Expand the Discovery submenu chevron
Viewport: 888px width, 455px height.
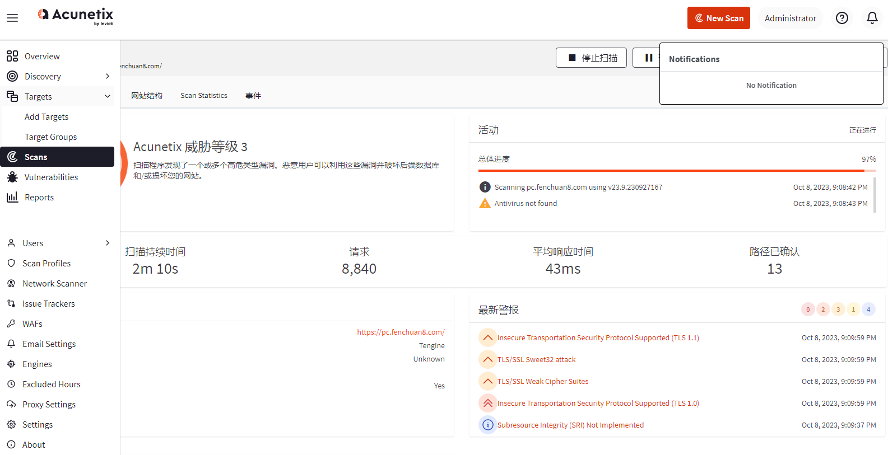pos(108,76)
